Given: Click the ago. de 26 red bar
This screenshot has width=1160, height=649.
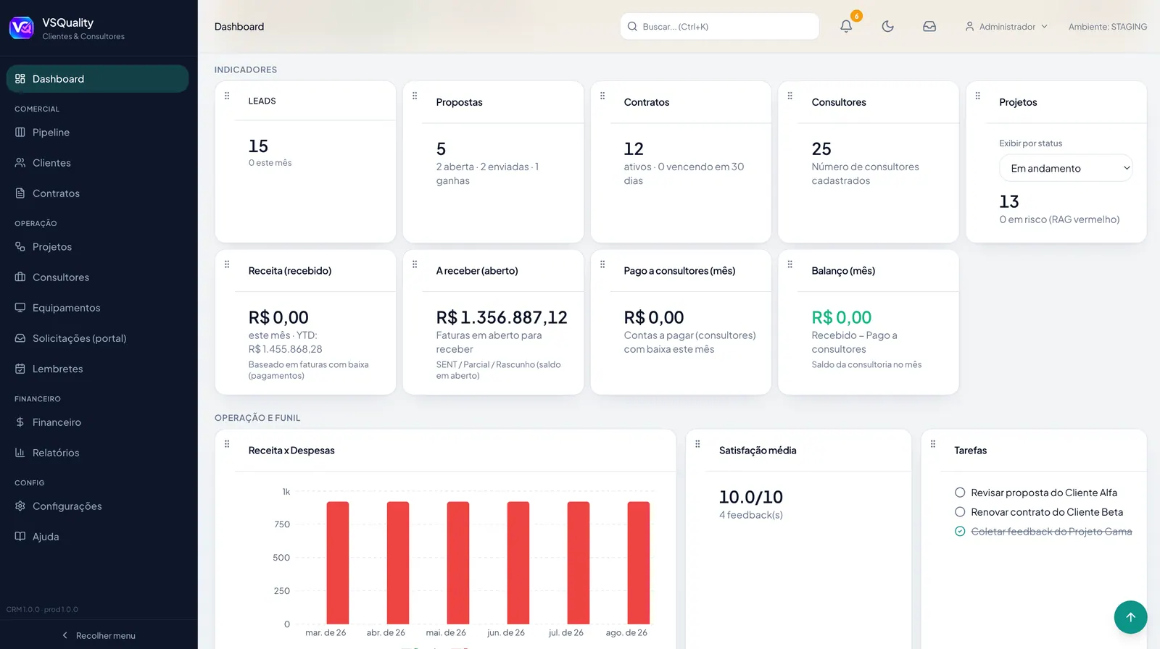Looking at the screenshot, I should (x=639, y=563).
